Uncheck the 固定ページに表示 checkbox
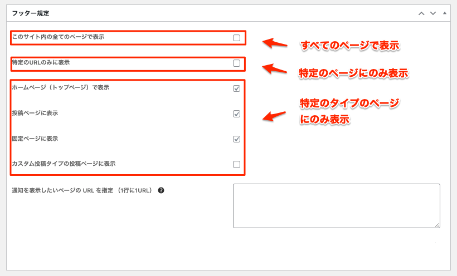 point(236,139)
